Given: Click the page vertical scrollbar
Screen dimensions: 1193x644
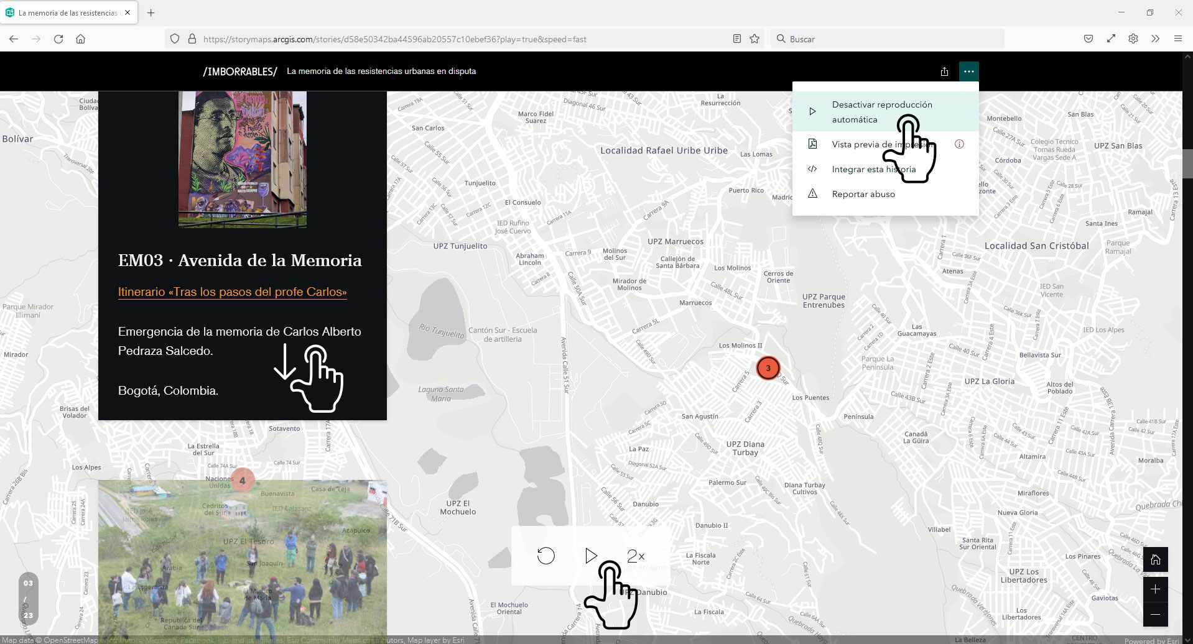Looking at the screenshot, I should pos(1187,164).
